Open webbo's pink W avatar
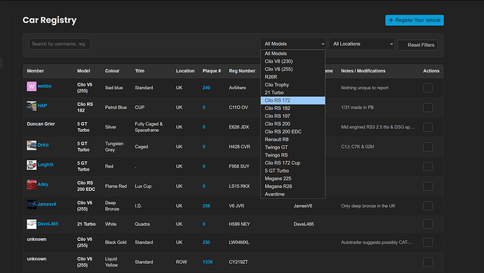 coord(32,86)
